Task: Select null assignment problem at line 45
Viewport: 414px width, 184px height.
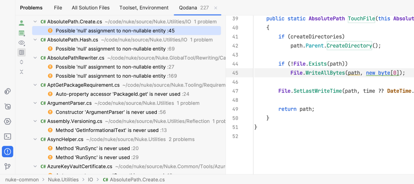Action: tap(127, 31)
